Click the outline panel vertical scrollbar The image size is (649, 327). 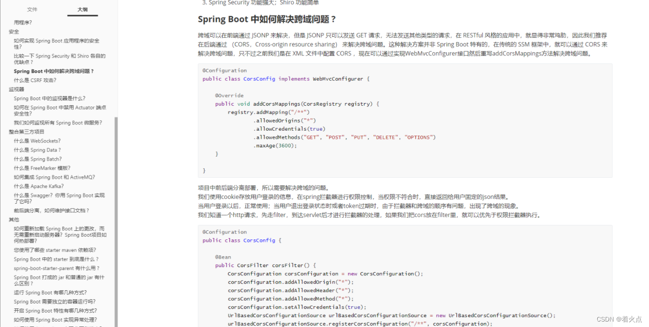tap(116, 222)
